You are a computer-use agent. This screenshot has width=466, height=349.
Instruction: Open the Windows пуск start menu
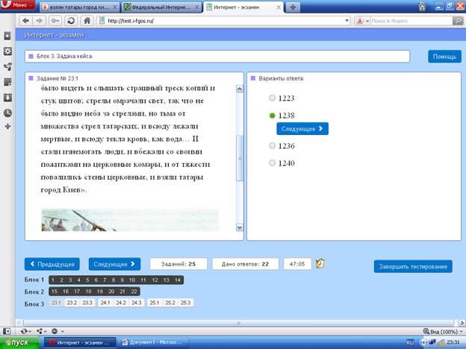(x=19, y=343)
